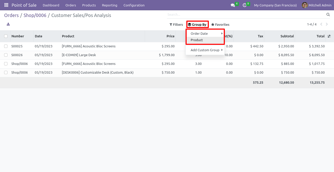Go to previous page arrow
334x172 pixels.
point(321,24)
